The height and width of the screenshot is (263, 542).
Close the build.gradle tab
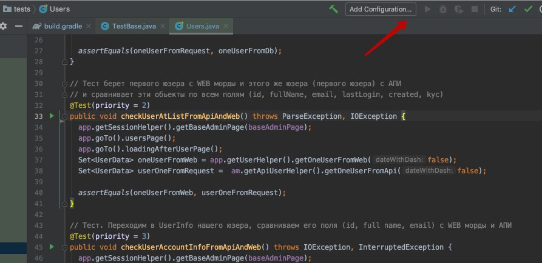click(x=89, y=26)
